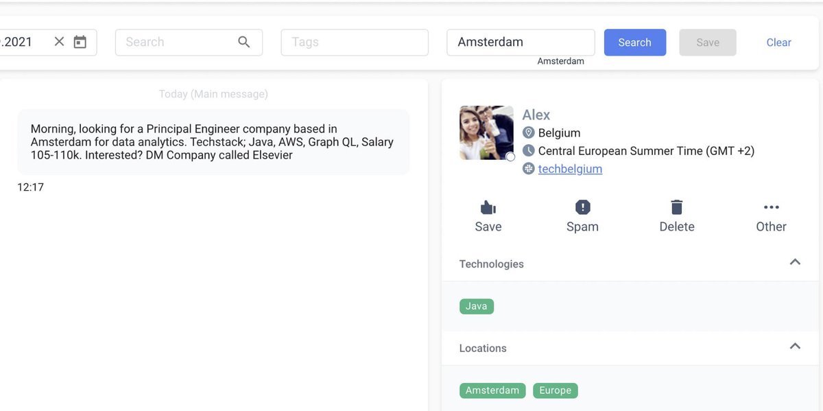
Task: Click the trash Delete icon
Action: tap(677, 207)
